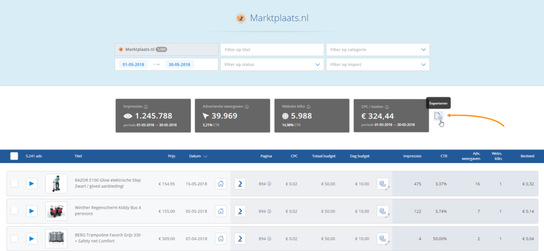
Task: Click start date 01-05-2018
Action: coord(133,65)
